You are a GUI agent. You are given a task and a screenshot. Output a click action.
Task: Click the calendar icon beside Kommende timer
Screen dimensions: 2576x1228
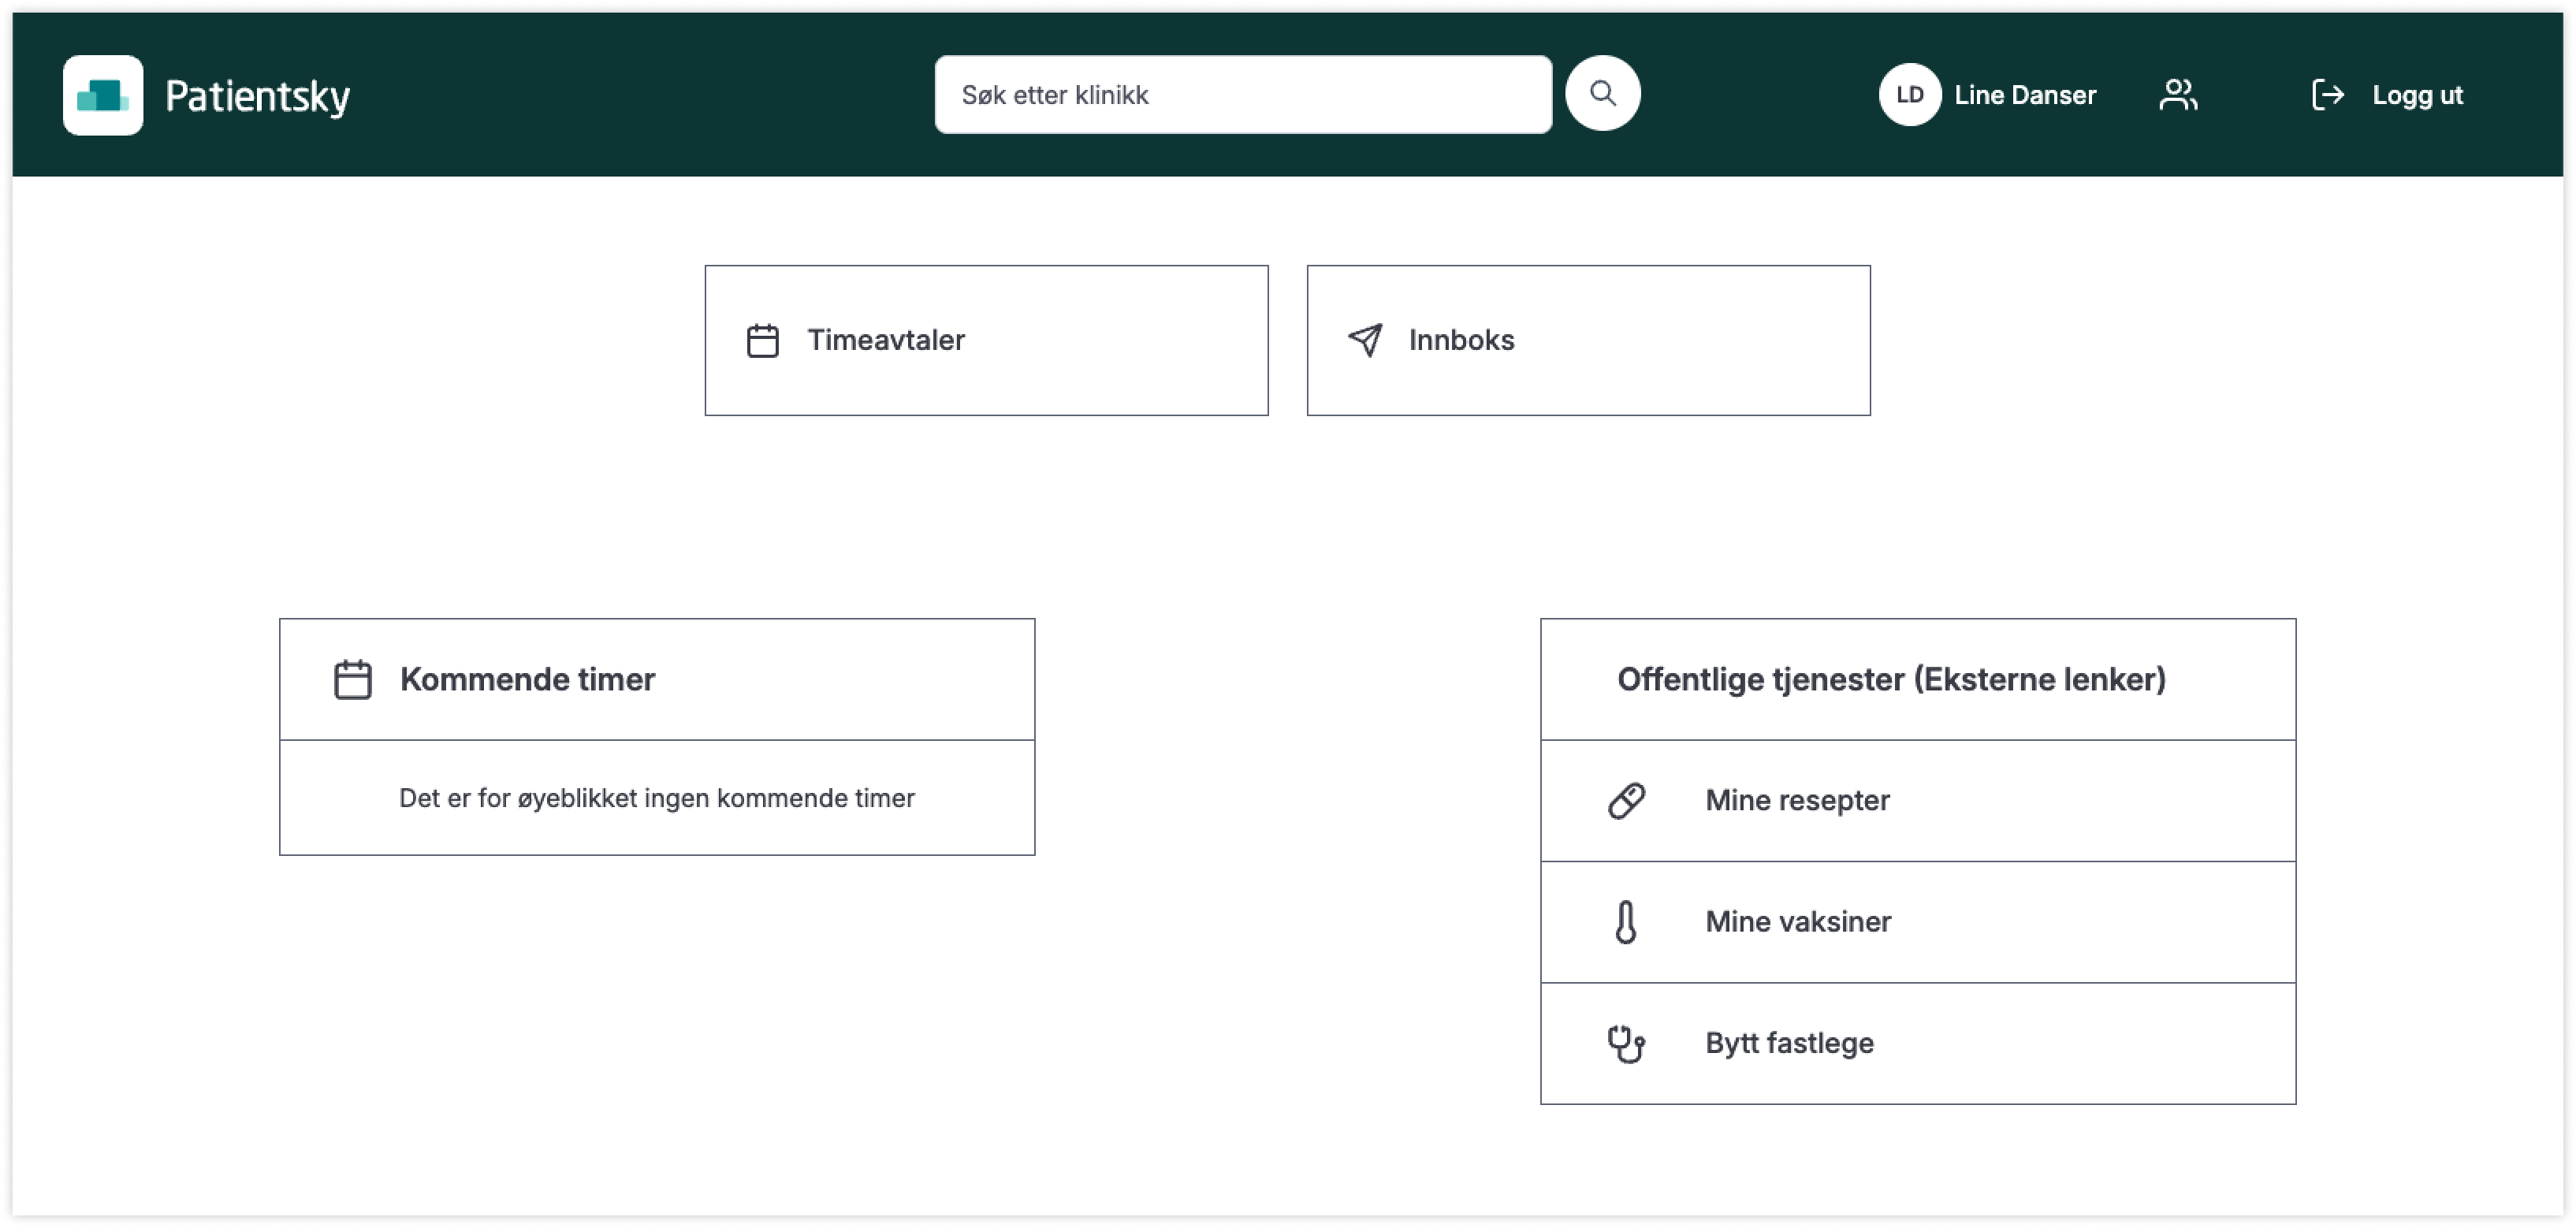pyautogui.click(x=352, y=680)
